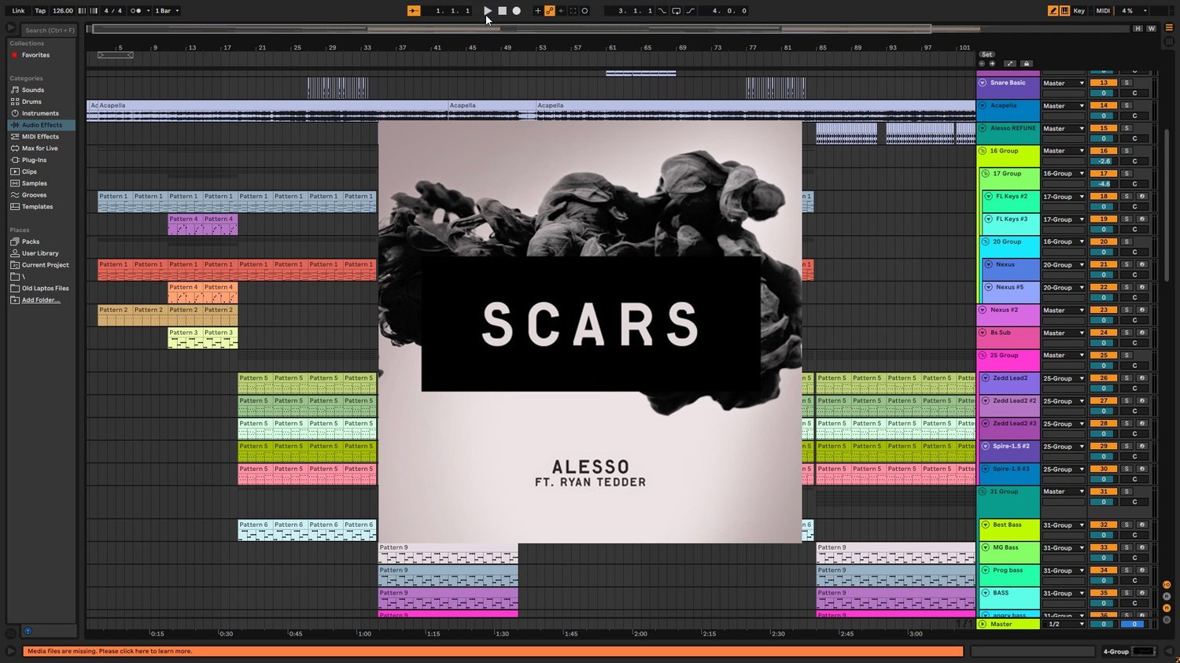Viewport: 1180px width, 663px height.
Task: Toggle the Automation Arm icon
Action: click(550, 11)
